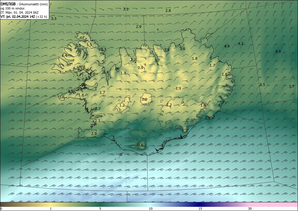Image resolution: width=298 pixels, height=211 pixels.
Task: Click the 1.2 value on Vatnajökull glacier
Action: pyautogui.click(x=169, y=105)
